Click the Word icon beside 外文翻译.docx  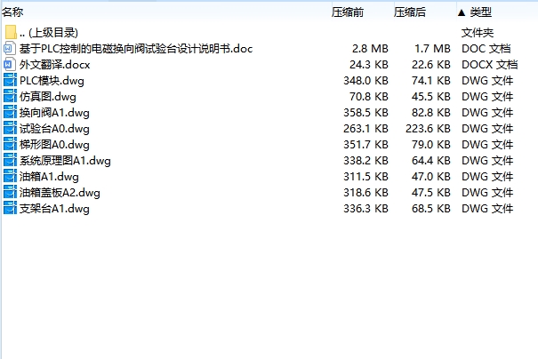tap(10, 65)
